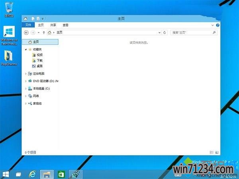The width and height of the screenshot is (239, 179).
Task: Select 主页 in the navigation pane
Action: [40, 42]
